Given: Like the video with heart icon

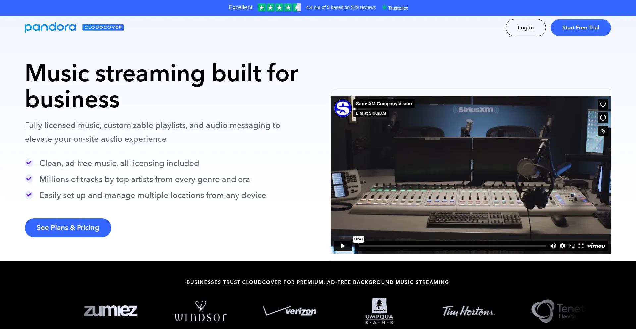Looking at the screenshot, I should tap(603, 104).
